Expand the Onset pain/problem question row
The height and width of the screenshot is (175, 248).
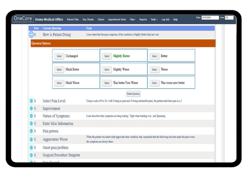click(x=31, y=147)
